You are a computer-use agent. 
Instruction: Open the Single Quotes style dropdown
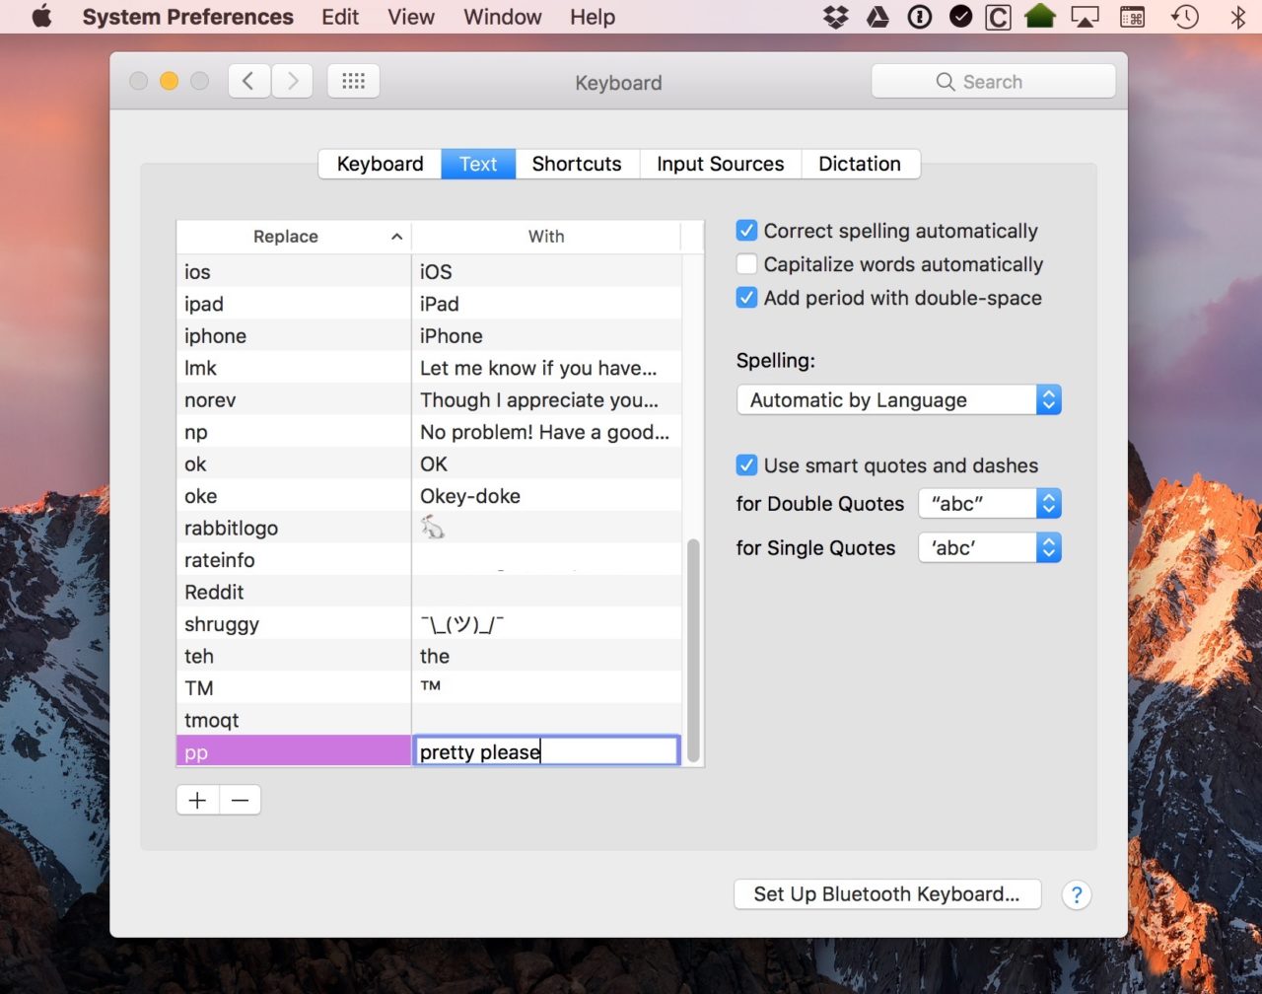(x=990, y=548)
